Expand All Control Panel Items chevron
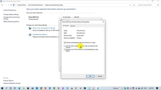The image size is (161, 90). click(44, 5)
